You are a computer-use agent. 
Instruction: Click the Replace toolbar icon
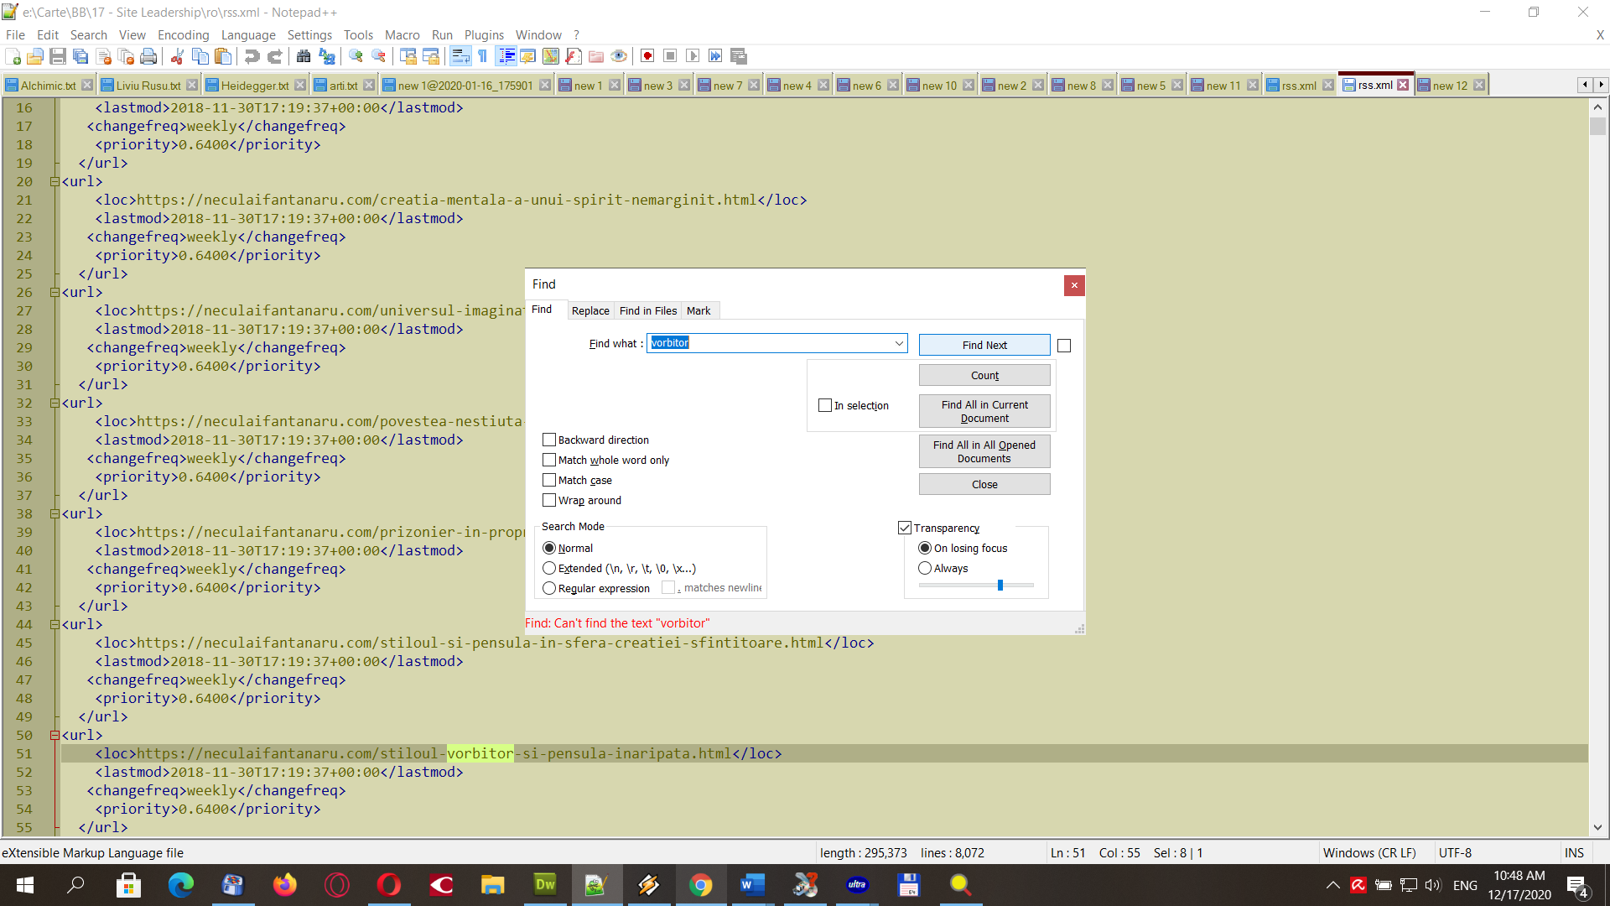(327, 56)
